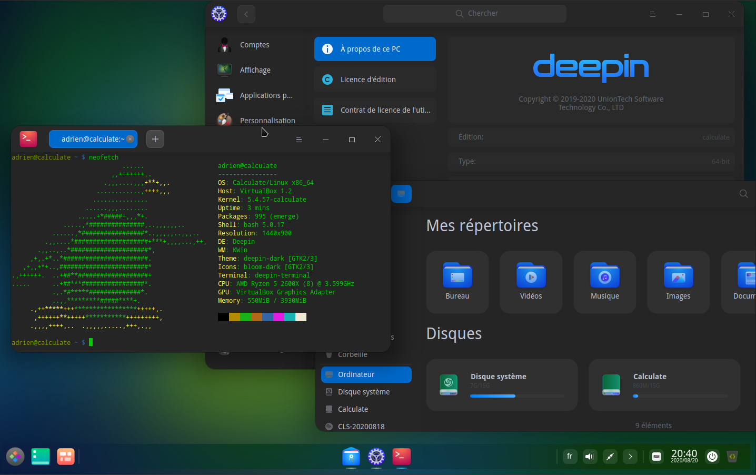Click the Édition row showing calculate

592,137
